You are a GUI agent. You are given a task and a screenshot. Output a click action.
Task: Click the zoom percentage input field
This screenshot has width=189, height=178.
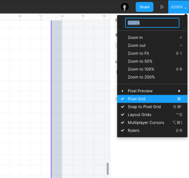point(152,23)
